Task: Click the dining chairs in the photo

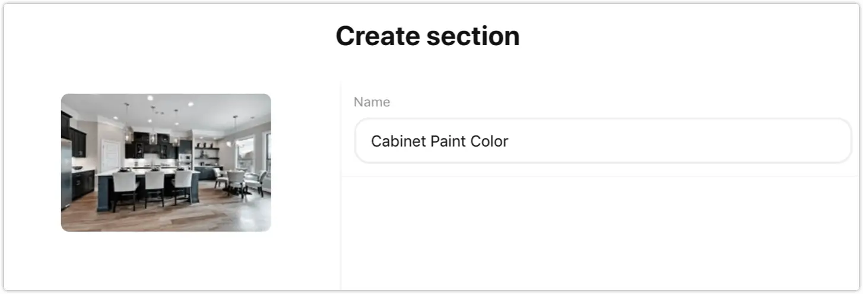Action: 239,182
